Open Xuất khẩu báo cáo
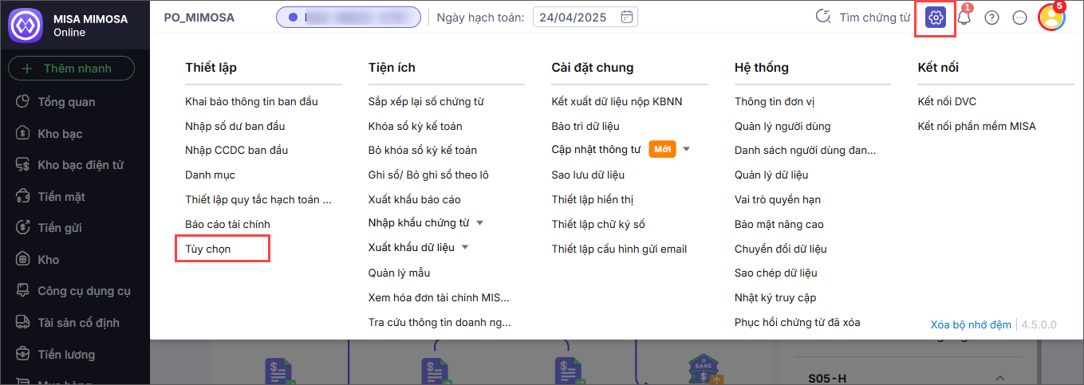 [414, 199]
